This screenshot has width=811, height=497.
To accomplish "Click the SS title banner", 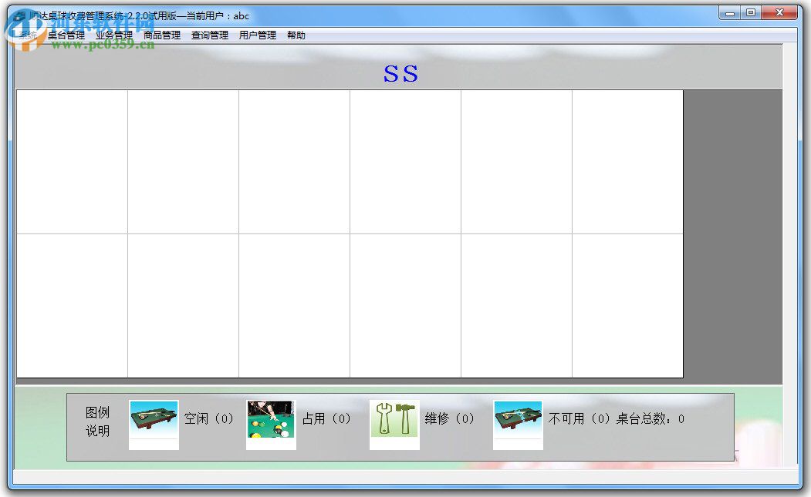I will [400, 74].
